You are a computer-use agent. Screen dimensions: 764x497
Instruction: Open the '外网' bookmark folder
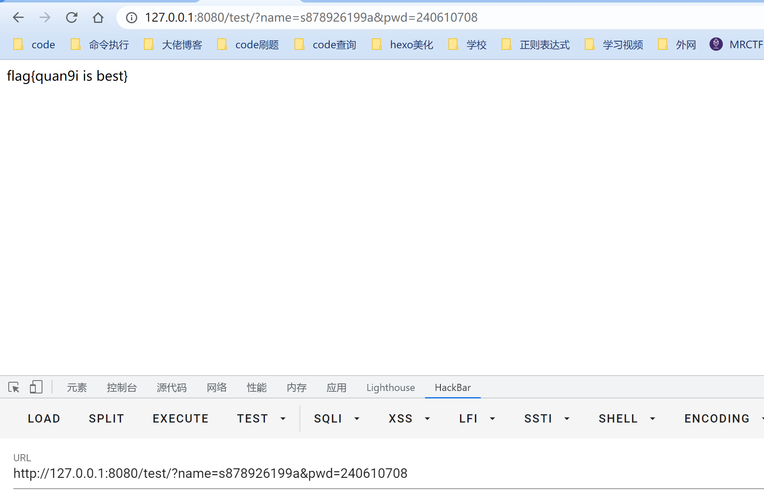click(677, 45)
